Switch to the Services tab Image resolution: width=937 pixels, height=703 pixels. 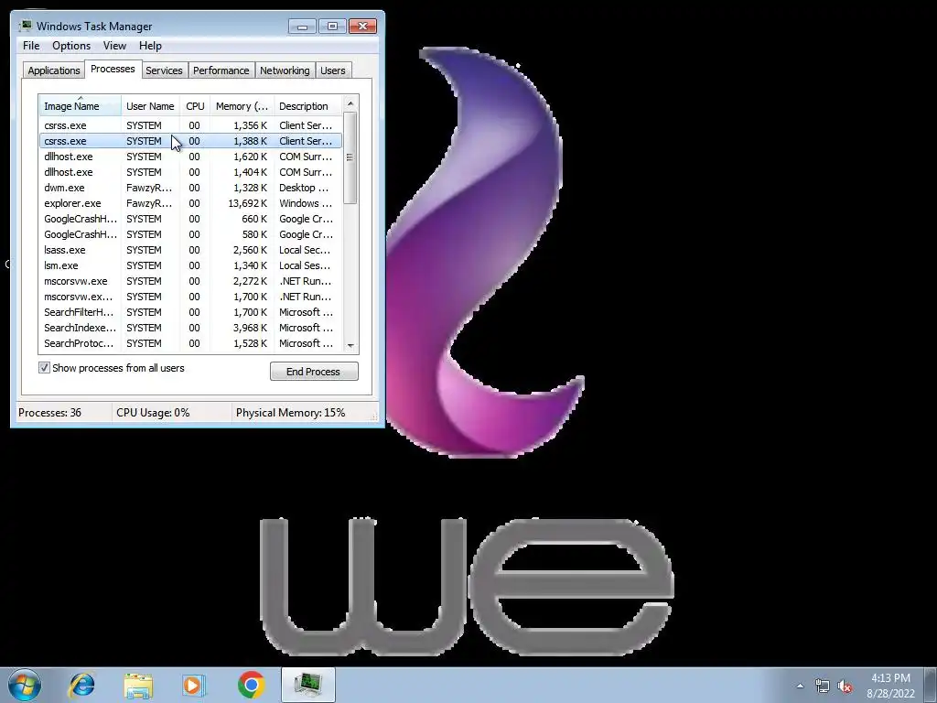point(164,70)
